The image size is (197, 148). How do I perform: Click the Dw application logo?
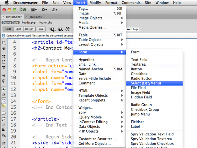(23, 10)
